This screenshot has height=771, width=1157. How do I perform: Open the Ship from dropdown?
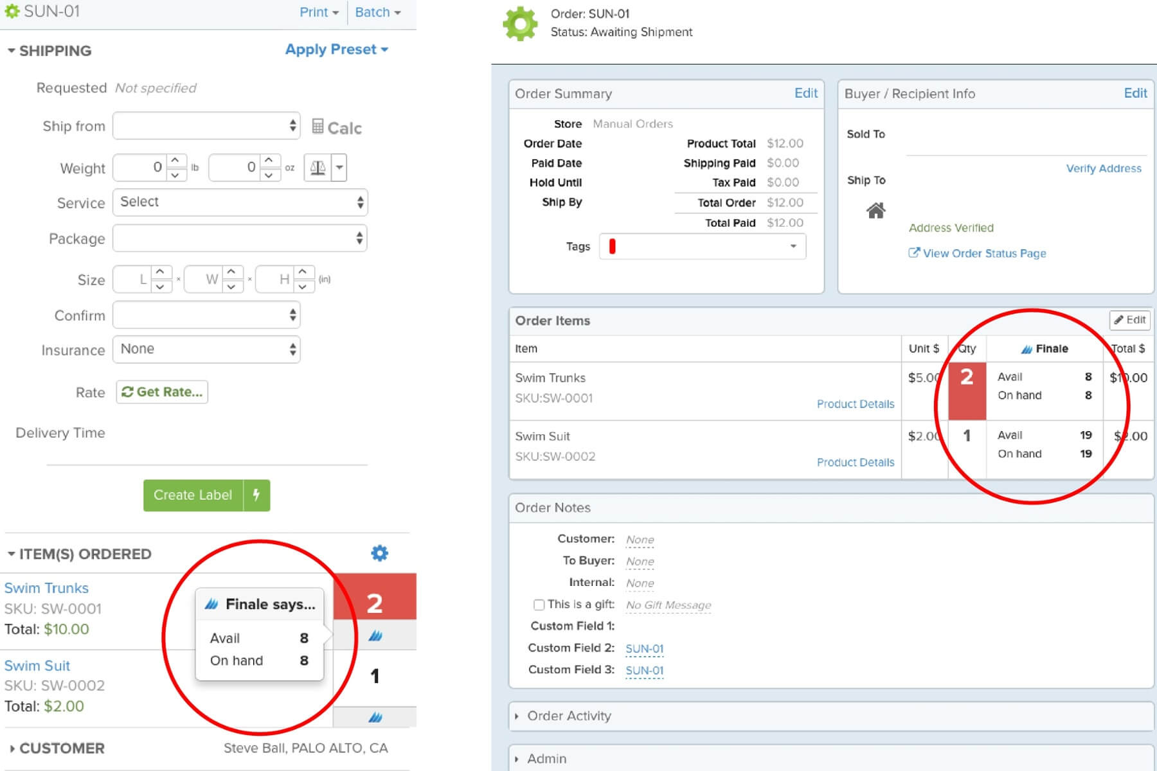point(206,126)
